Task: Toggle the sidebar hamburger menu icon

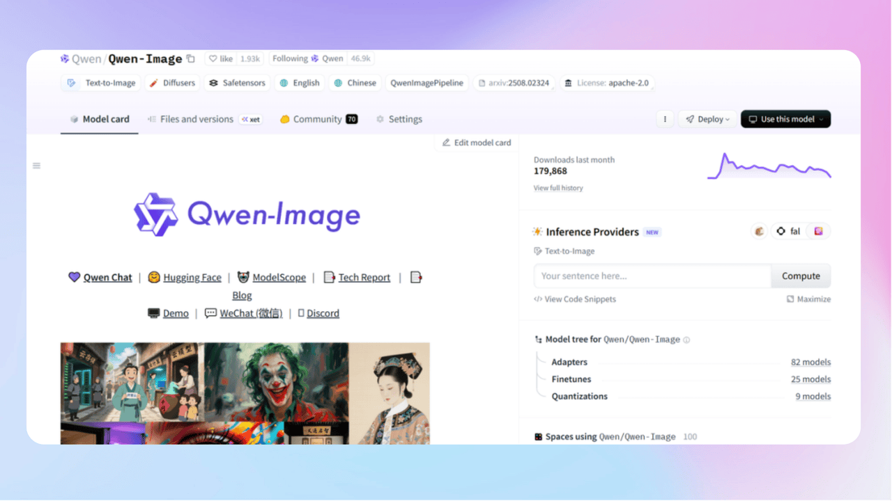Action: pyautogui.click(x=36, y=166)
